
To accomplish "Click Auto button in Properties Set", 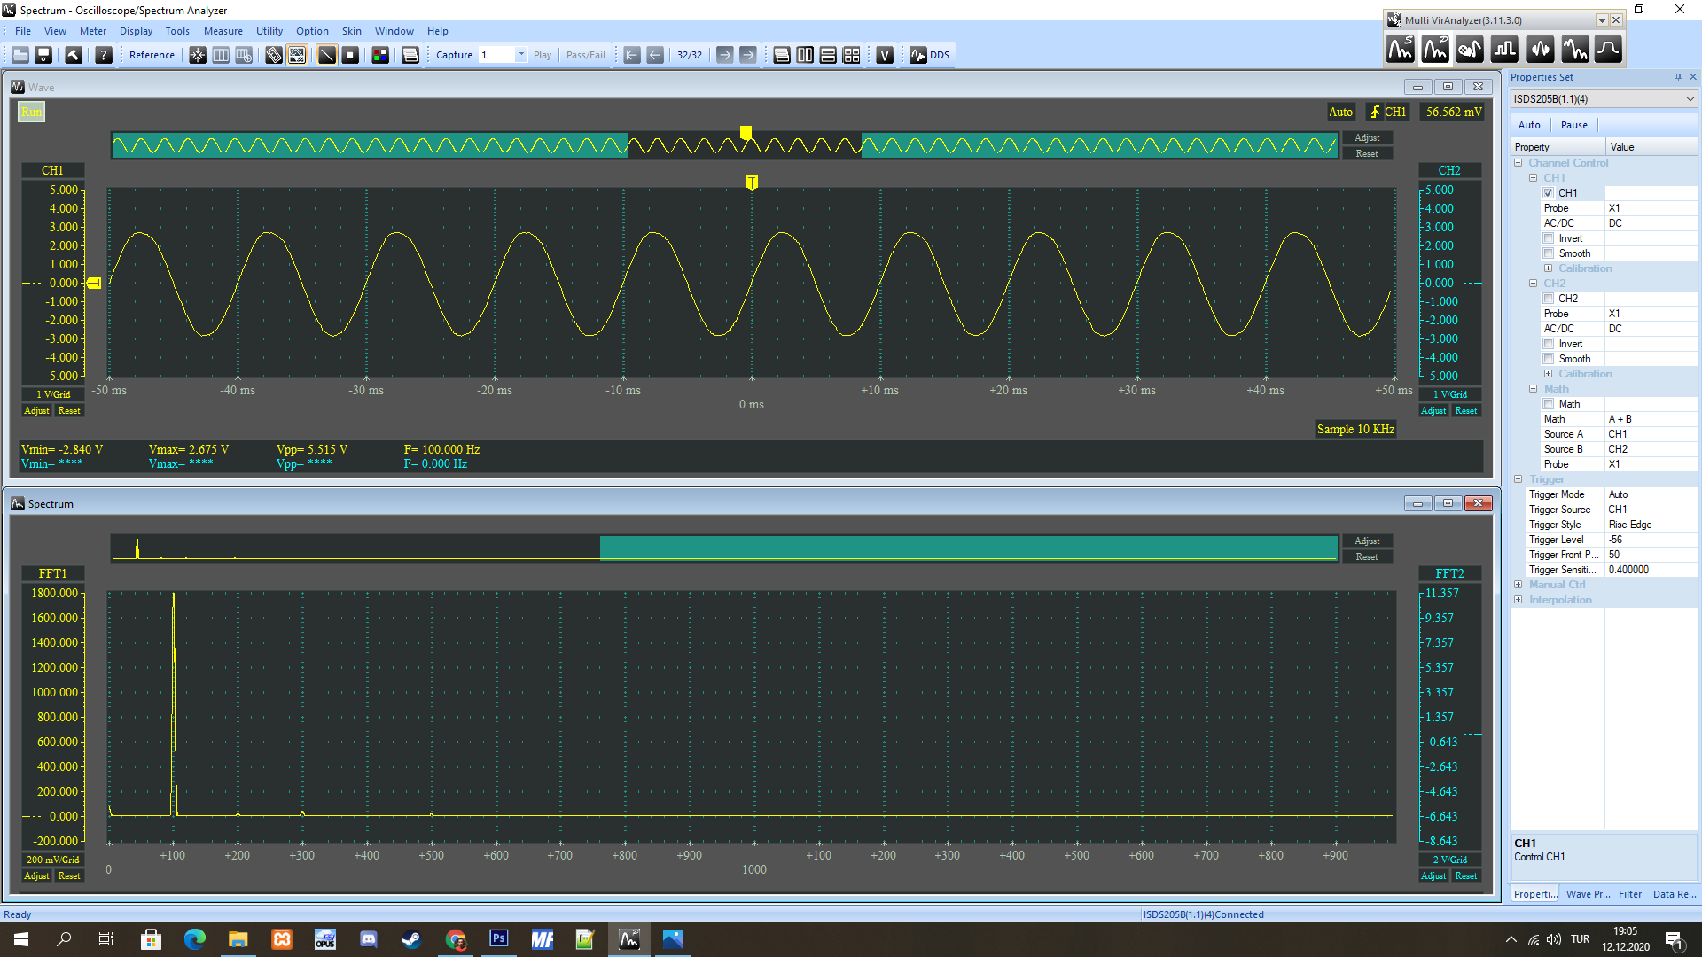I will (x=1529, y=125).
